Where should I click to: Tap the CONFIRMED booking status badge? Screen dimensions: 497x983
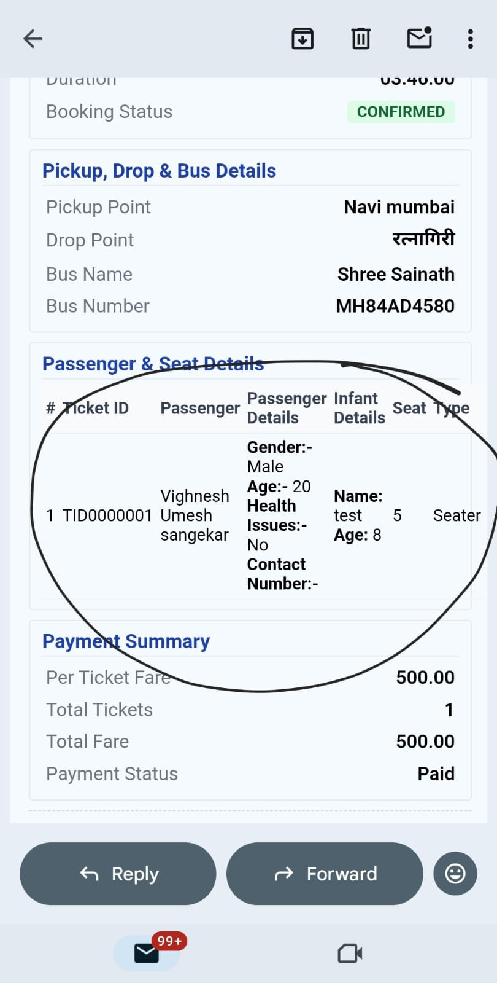click(401, 112)
